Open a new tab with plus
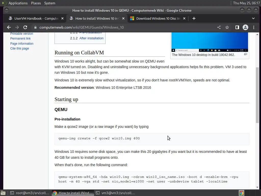 (x=194, y=18)
